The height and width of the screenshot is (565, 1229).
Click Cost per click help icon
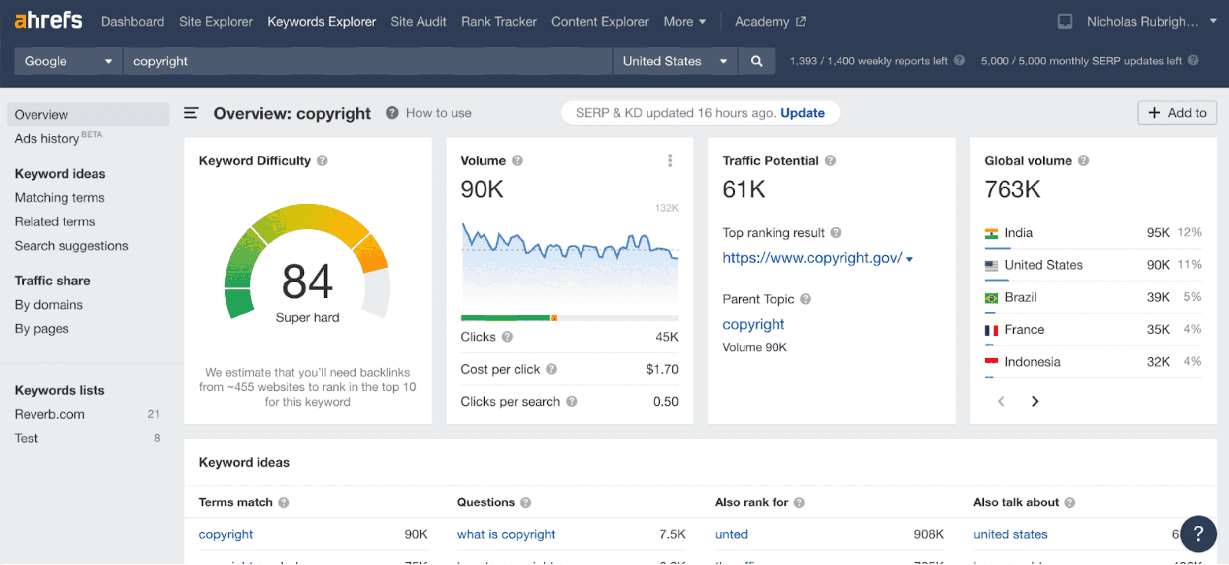pos(551,369)
